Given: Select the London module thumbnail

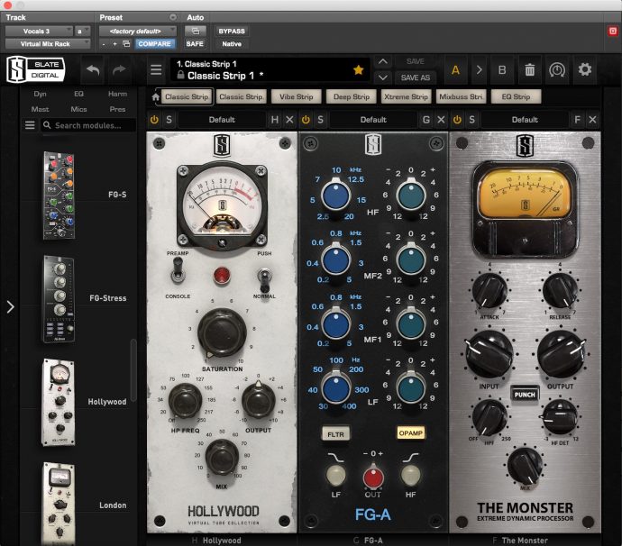Looking at the screenshot, I should coord(59,504).
